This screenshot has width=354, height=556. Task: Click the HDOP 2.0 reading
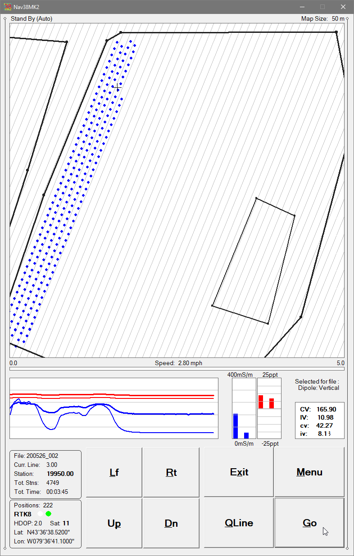click(28, 523)
